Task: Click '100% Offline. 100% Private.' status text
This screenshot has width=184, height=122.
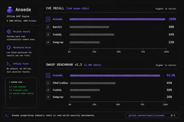Action: click(x=23, y=21)
